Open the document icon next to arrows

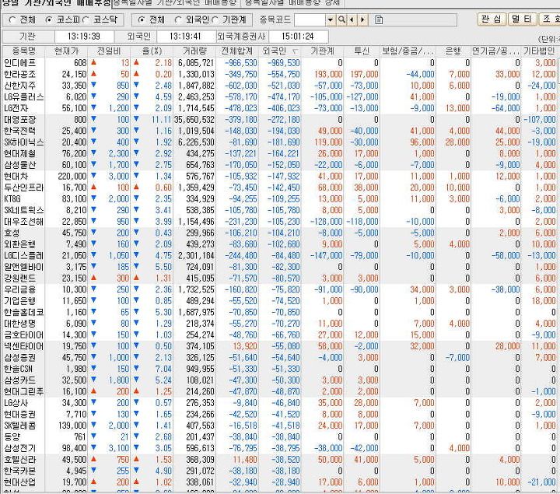[379, 19]
